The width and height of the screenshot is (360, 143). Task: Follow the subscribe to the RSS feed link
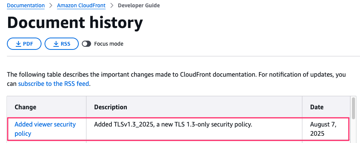[x=53, y=84]
